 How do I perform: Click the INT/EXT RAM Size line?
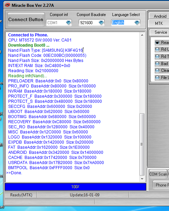click(x=39, y=66)
